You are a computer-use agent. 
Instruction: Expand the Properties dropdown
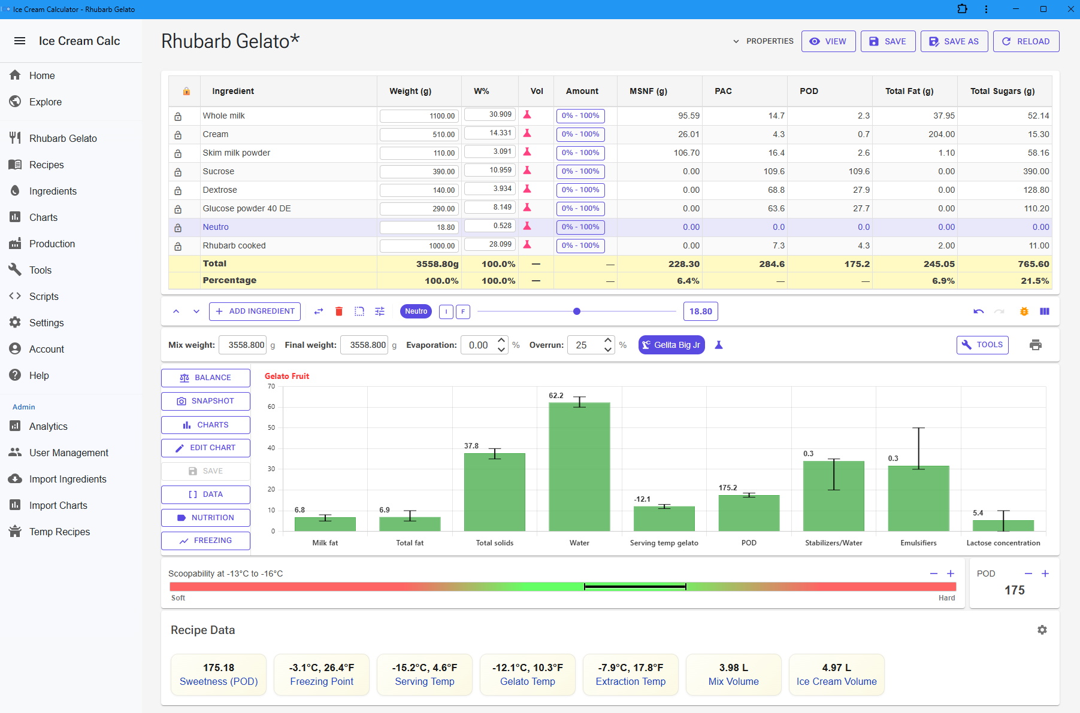tap(764, 41)
